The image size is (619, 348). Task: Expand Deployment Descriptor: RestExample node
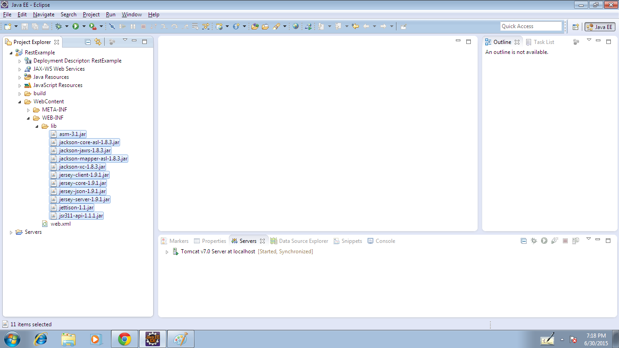click(19, 61)
